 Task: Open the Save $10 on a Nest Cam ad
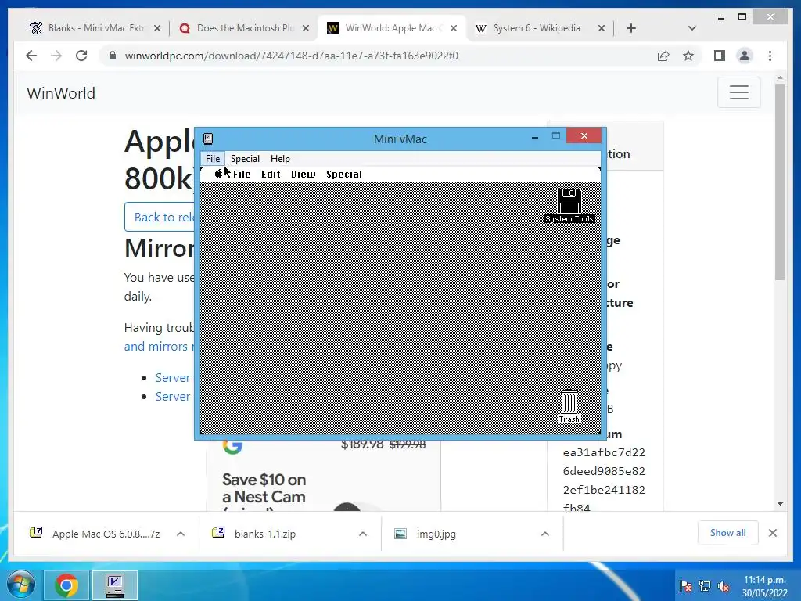point(264,488)
